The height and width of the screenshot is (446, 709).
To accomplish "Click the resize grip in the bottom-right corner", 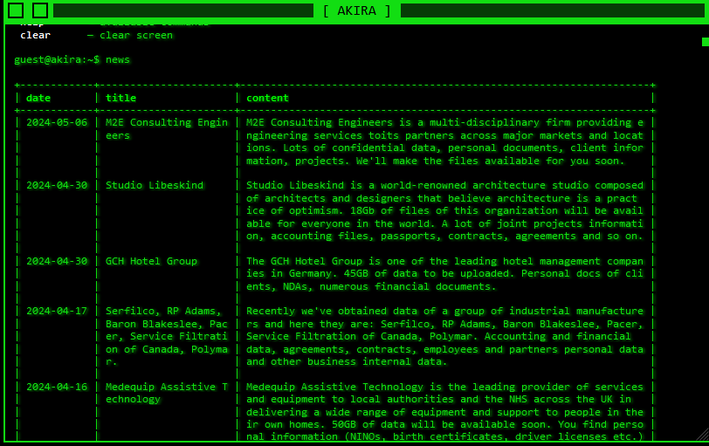I will 703,435.
